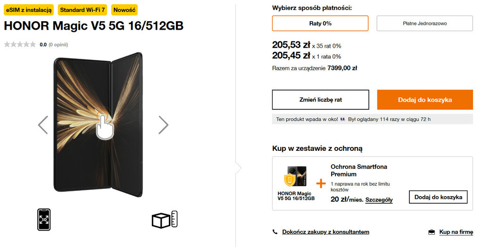The image size is (483, 247).
Task: Click the box dimensions ruler icon
Action: coord(165,220)
